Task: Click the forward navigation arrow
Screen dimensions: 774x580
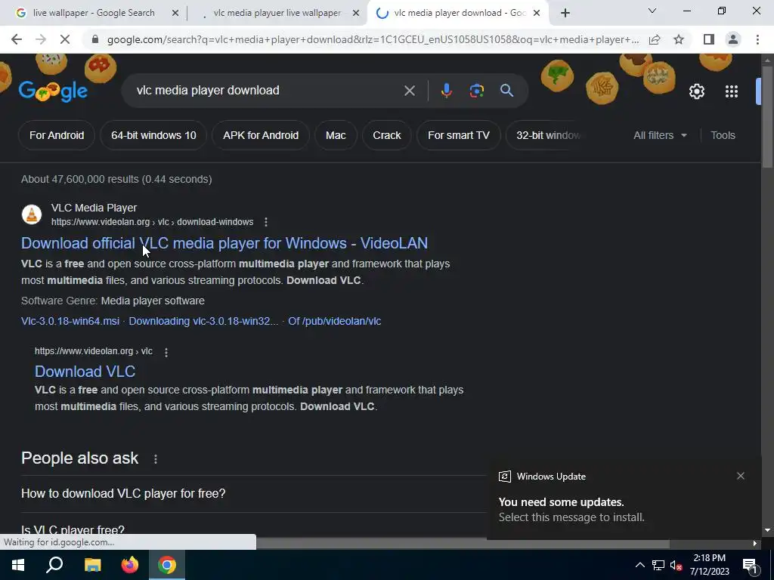Action: pyautogui.click(x=41, y=39)
